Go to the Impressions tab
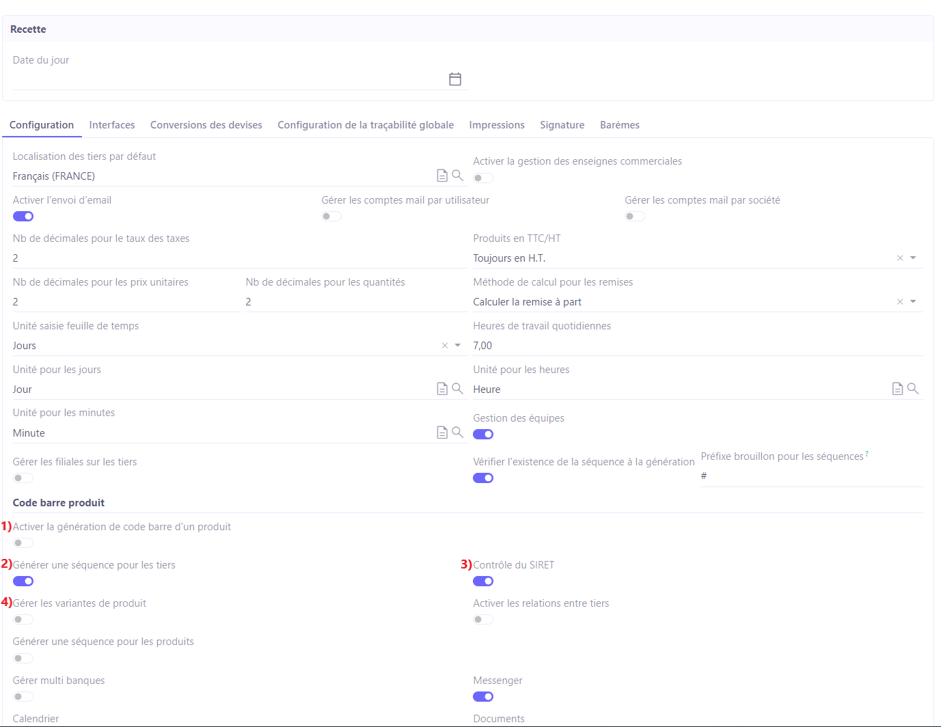Viewport: 941px width, 727px height. click(497, 125)
